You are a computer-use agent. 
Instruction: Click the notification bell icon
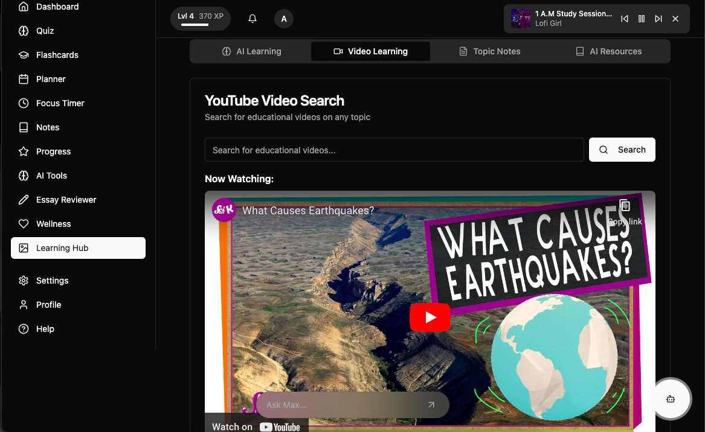(x=253, y=19)
